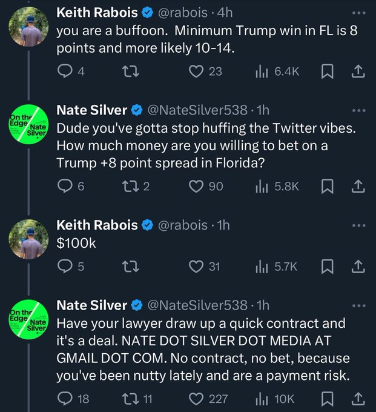Share Nate Silver's contract tweet
This screenshot has width=376, height=412.
357,398
